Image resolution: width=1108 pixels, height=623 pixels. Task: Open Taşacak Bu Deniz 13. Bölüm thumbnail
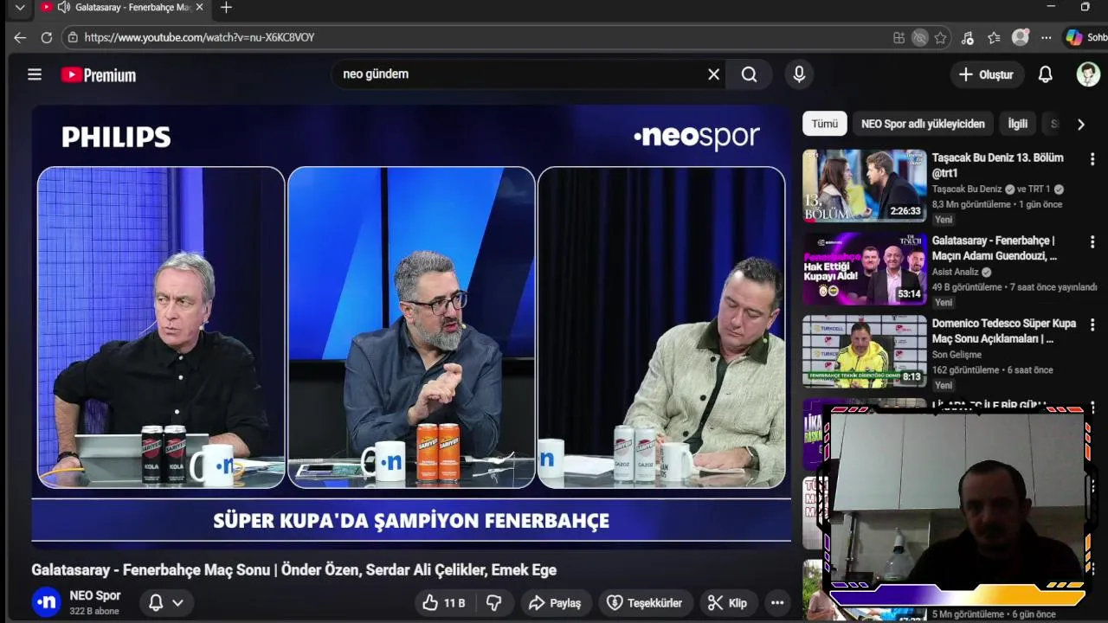[x=864, y=186]
